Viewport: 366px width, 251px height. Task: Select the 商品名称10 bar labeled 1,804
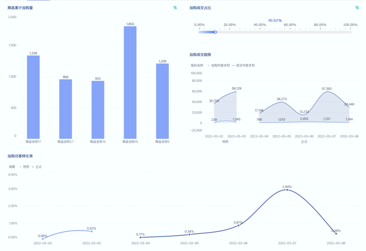(130, 82)
